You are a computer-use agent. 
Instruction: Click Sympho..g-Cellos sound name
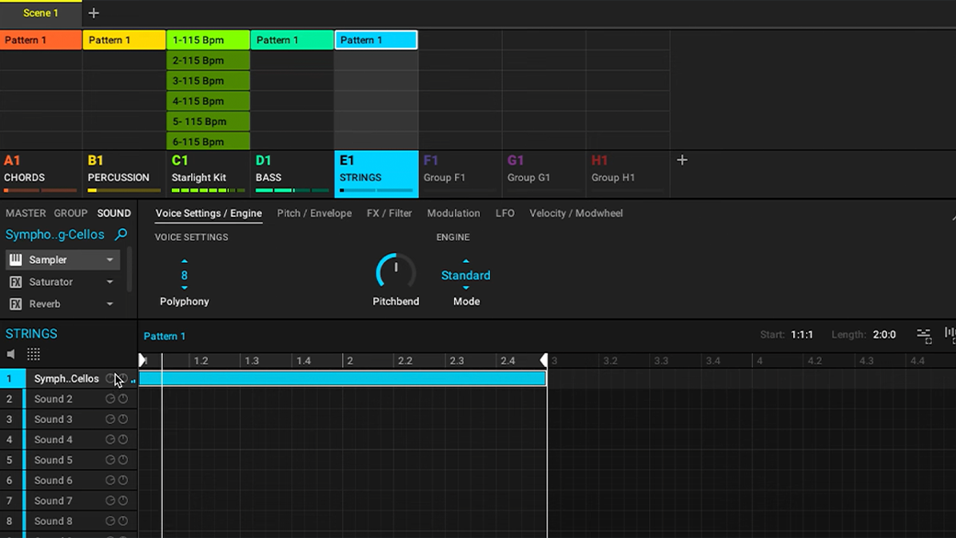(55, 235)
